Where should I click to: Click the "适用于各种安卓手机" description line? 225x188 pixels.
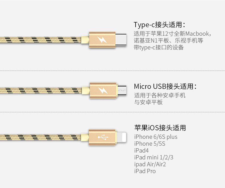[x=160, y=95]
